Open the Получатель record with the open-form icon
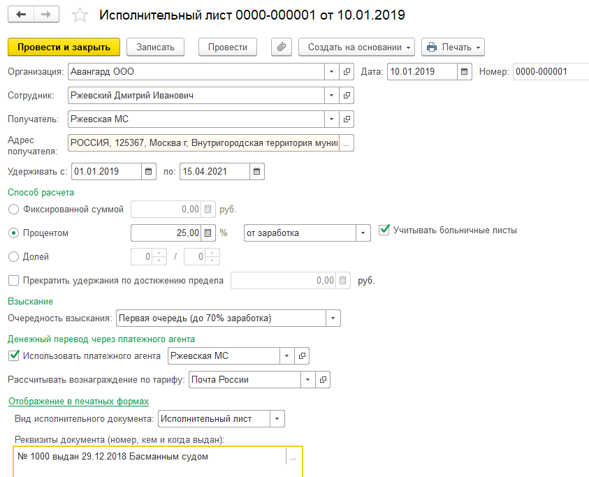589x477 pixels. [x=347, y=119]
